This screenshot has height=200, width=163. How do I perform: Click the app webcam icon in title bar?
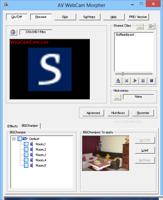[6, 5]
